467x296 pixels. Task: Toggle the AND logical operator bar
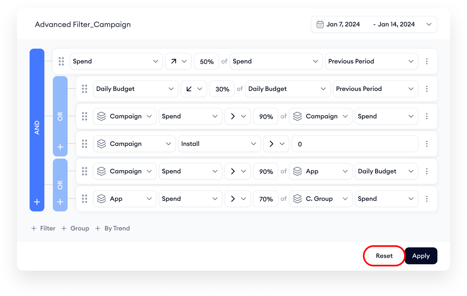point(37,128)
